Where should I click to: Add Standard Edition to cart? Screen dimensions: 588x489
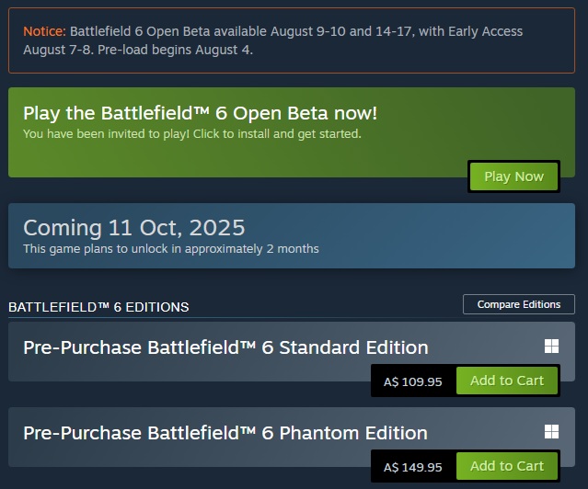click(507, 381)
